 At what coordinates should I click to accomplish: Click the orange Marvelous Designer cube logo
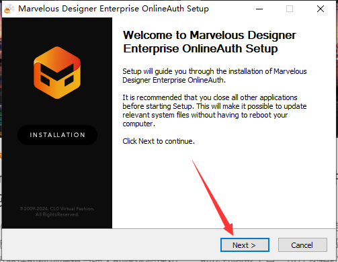pyautogui.click(x=57, y=73)
